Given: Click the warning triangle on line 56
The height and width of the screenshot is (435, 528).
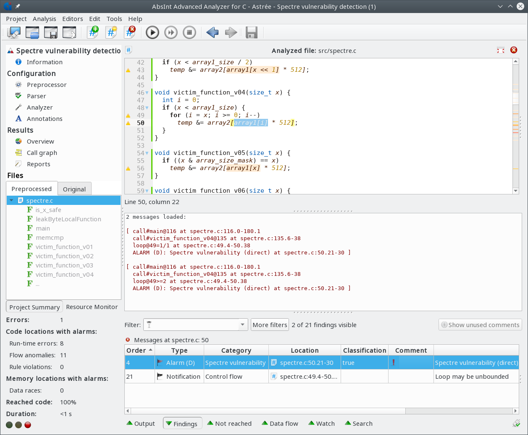Looking at the screenshot, I should coord(128,168).
